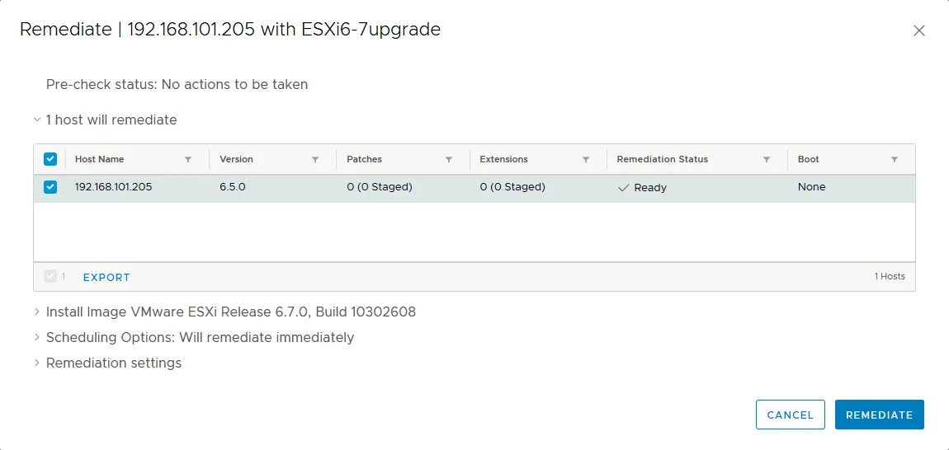Click the CANCEL button
Screen dimensions: 949x450
tap(790, 415)
